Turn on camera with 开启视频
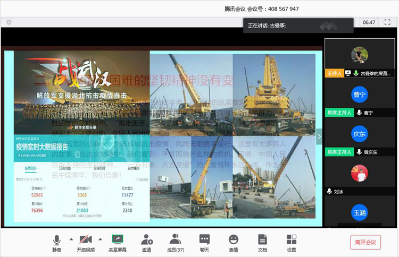Image resolution: width=399 pixels, height=257 pixels. tap(85, 242)
